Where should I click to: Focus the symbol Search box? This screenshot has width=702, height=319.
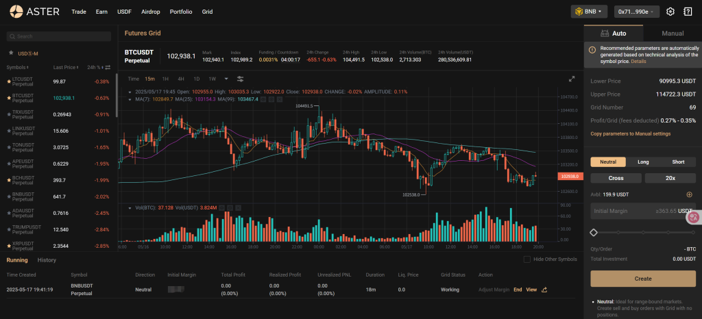click(x=59, y=37)
